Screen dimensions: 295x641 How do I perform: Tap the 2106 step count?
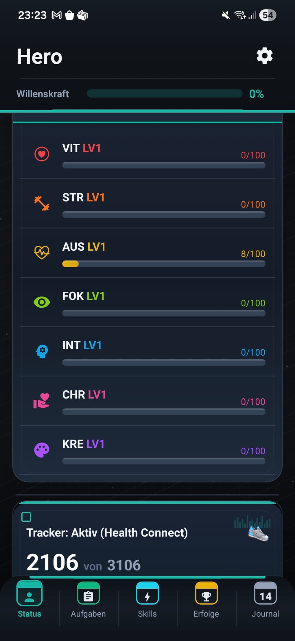pyautogui.click(x=52, y=562)
